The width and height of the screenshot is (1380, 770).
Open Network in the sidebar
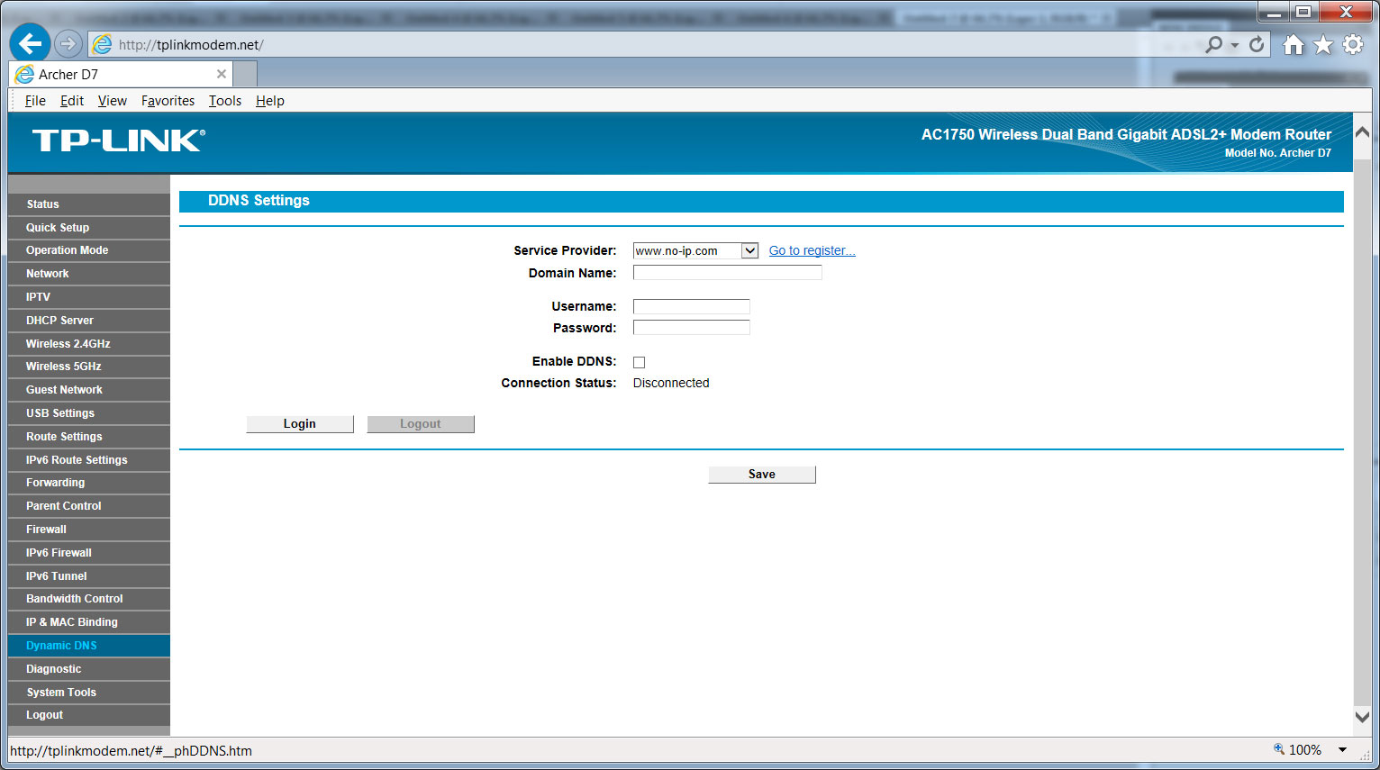point(88,274)
